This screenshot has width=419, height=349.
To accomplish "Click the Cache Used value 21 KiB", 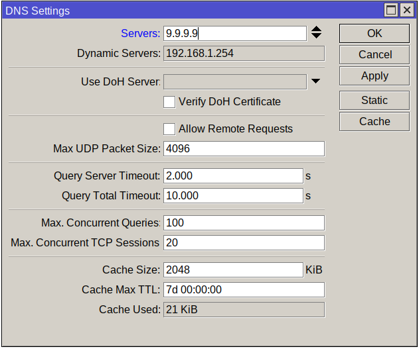I will [x=244, y=309].
